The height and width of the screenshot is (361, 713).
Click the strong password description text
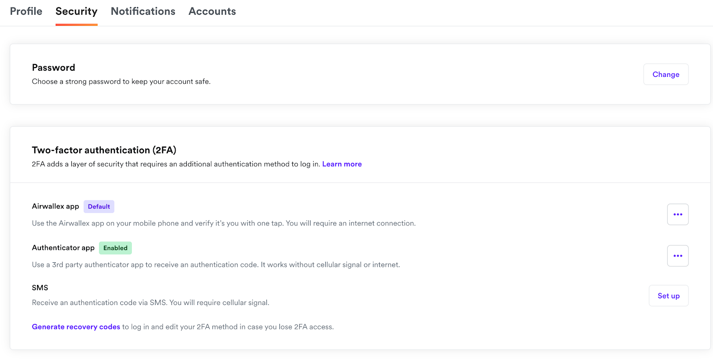pos(121,81)
